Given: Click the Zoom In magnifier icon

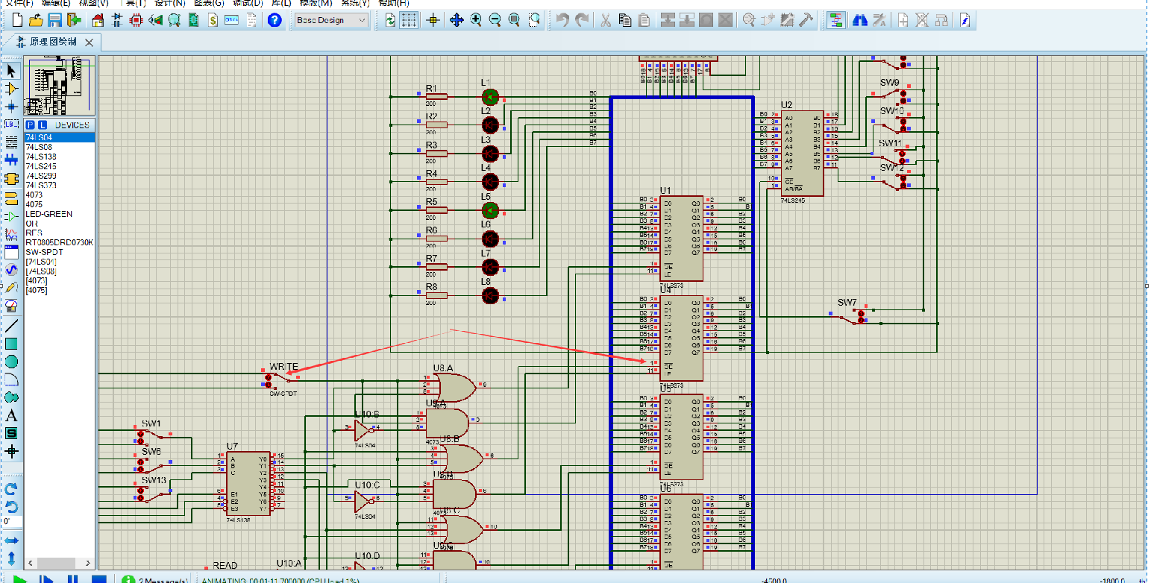Looking at the screenshot, I should (476, 20).
